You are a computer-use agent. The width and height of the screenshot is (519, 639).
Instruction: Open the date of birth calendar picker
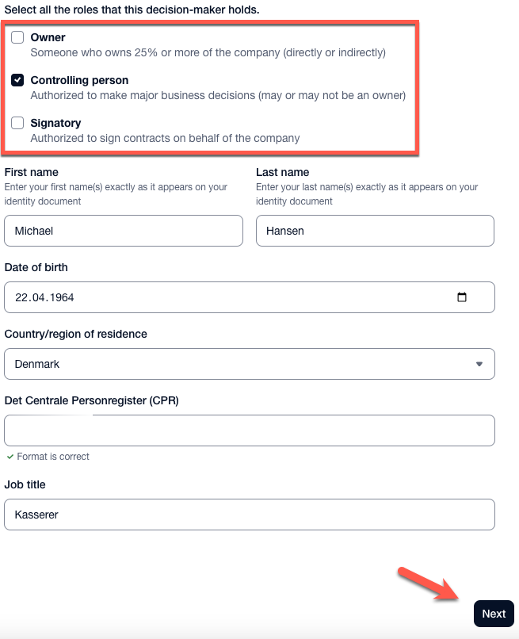tap(462, 297)
